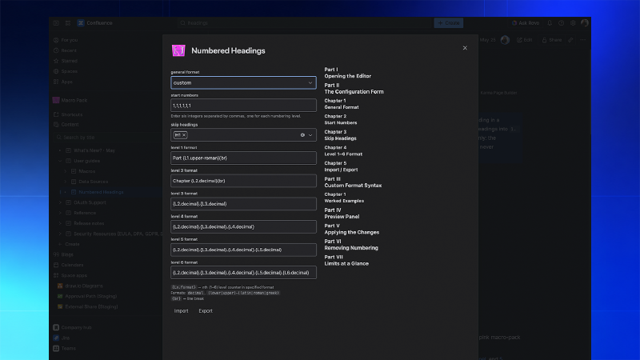Image resolution: width=640 pixels, height=360 pixels.
Task: Open the Macro Pack space
Action: point(74,100)
